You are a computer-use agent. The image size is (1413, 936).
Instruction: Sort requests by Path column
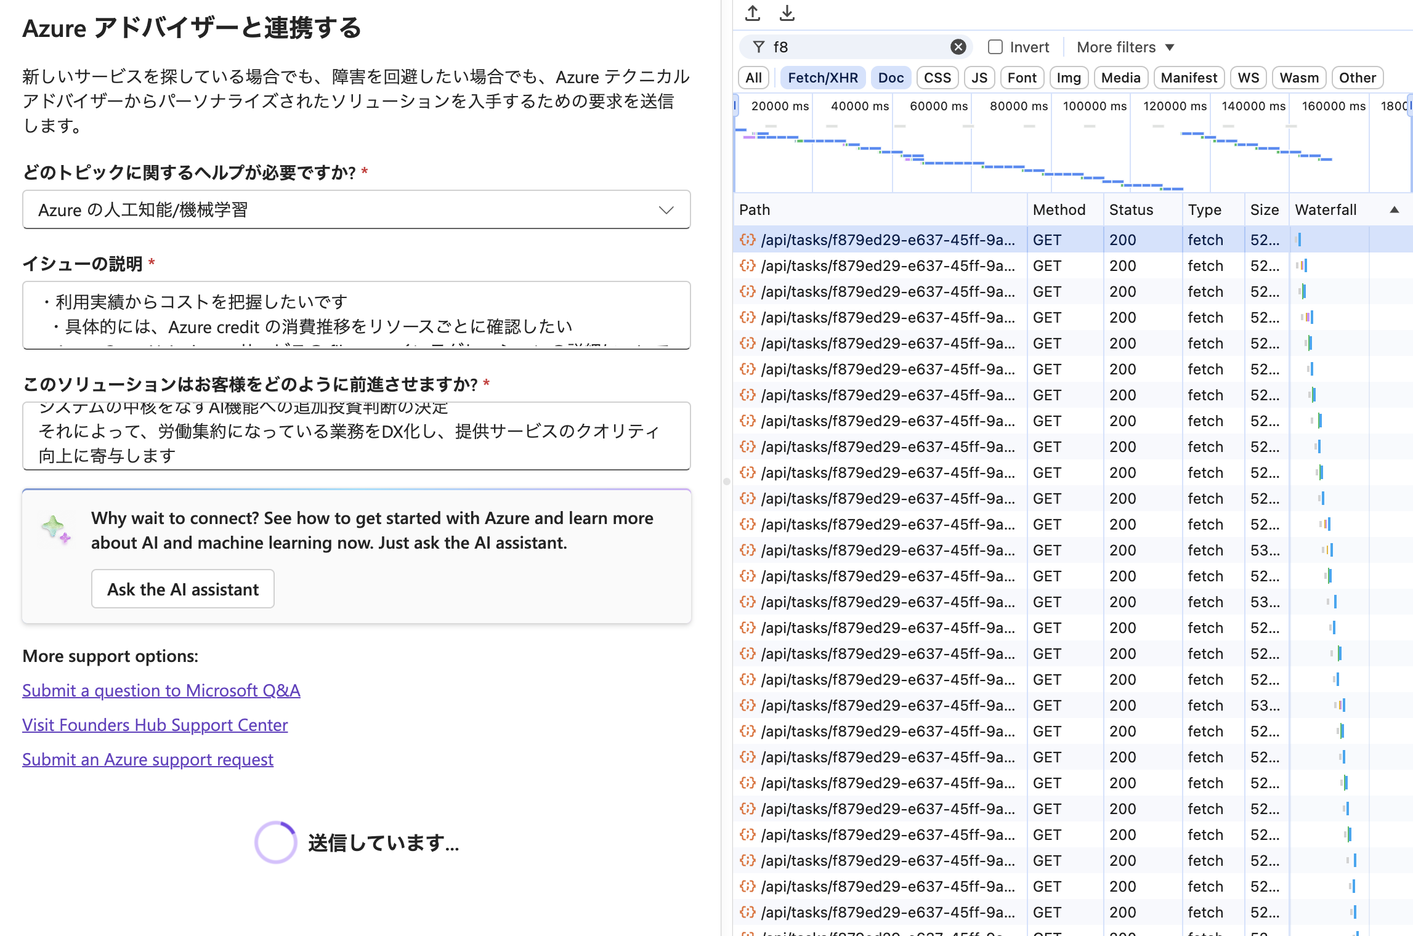click(880, 210)
